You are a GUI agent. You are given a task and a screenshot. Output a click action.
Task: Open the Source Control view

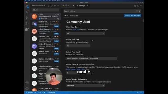(x=27, y=18)
